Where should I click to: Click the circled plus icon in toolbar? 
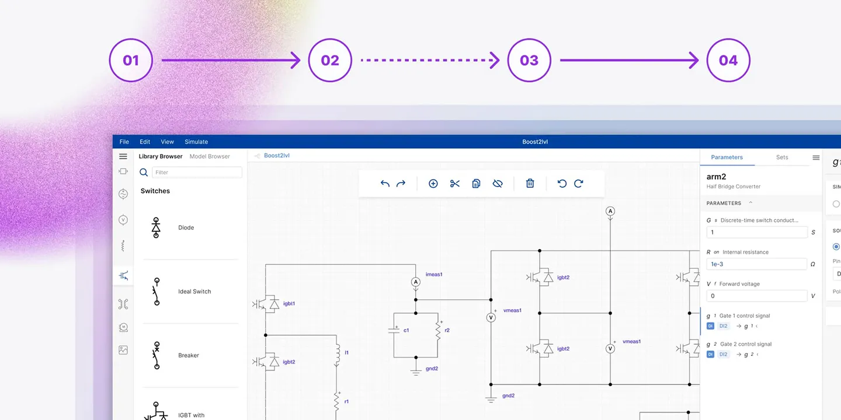pyautogui.click(x=433, y=183)
